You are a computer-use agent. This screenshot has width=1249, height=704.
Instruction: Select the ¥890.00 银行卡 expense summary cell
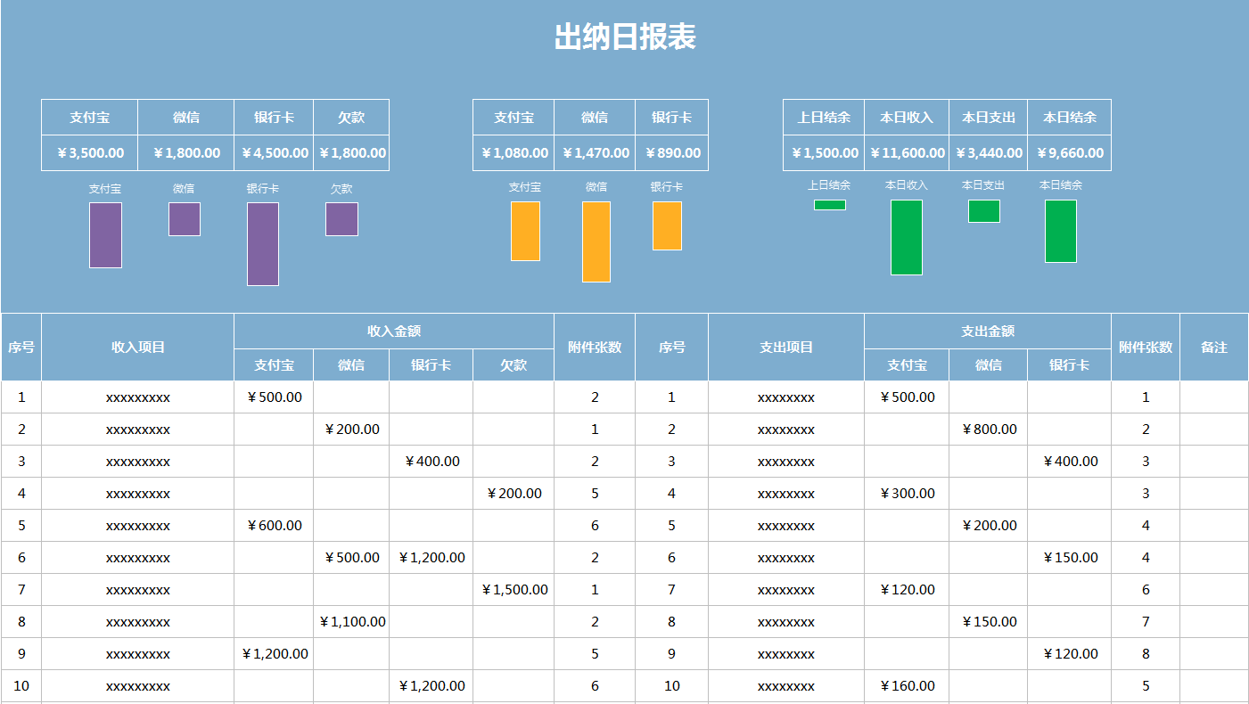tap(671, 152)
